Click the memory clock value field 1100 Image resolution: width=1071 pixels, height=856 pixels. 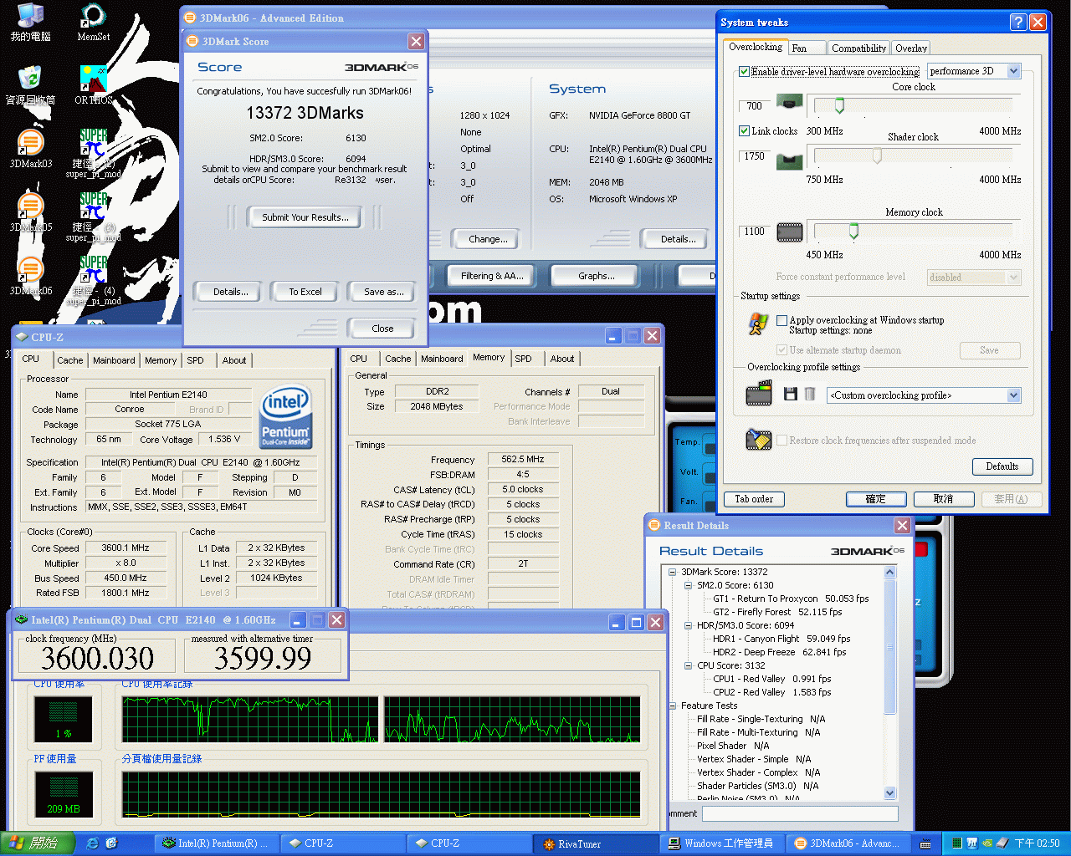click(x=755, y=232)
